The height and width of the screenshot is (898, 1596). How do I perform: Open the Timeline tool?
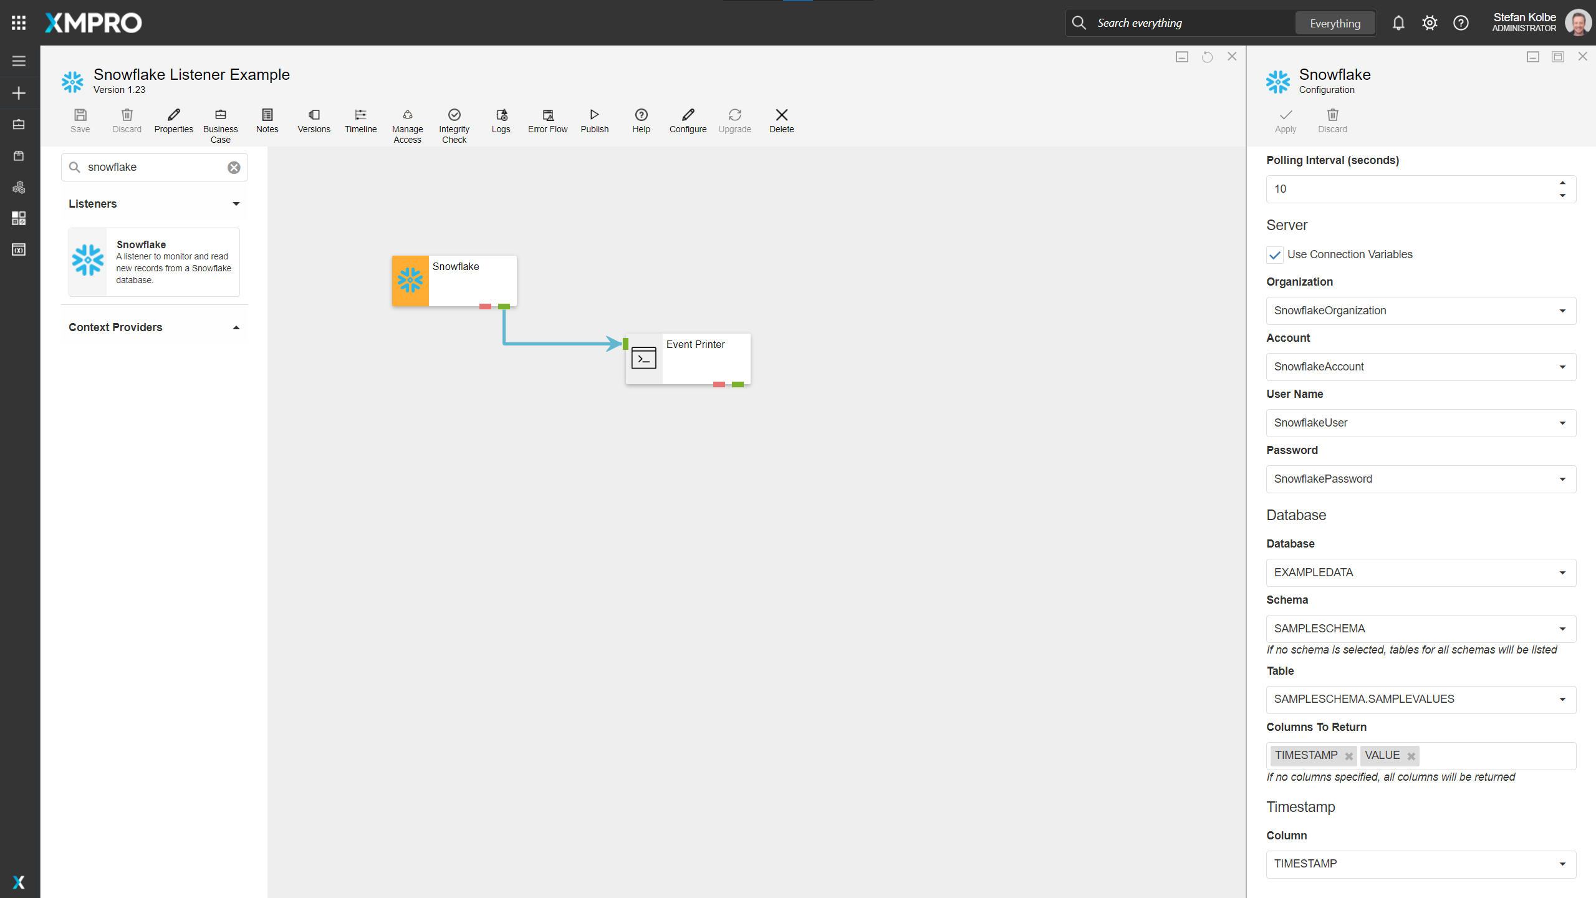(360, 120)
